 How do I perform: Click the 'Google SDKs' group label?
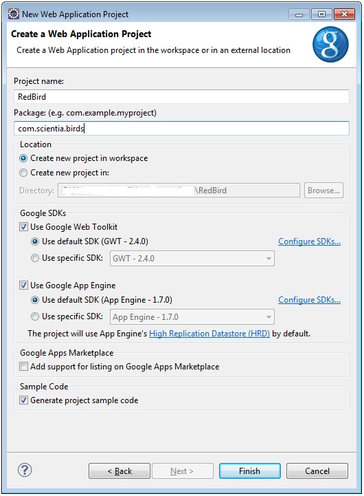pos(43,213)
